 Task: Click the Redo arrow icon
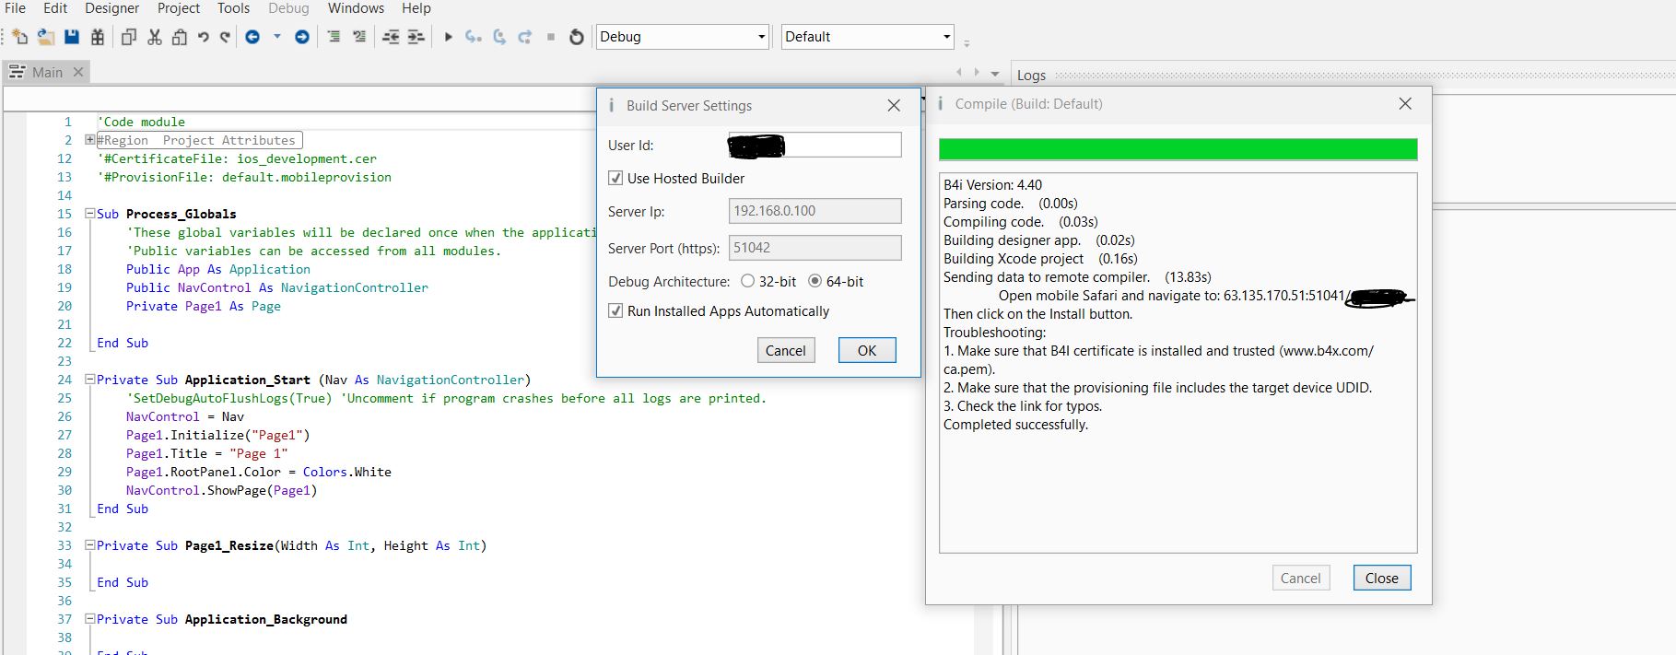[225, 37]
